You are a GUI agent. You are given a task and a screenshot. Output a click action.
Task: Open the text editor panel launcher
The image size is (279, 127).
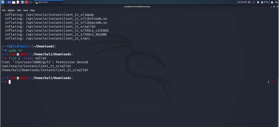[18, 2]
